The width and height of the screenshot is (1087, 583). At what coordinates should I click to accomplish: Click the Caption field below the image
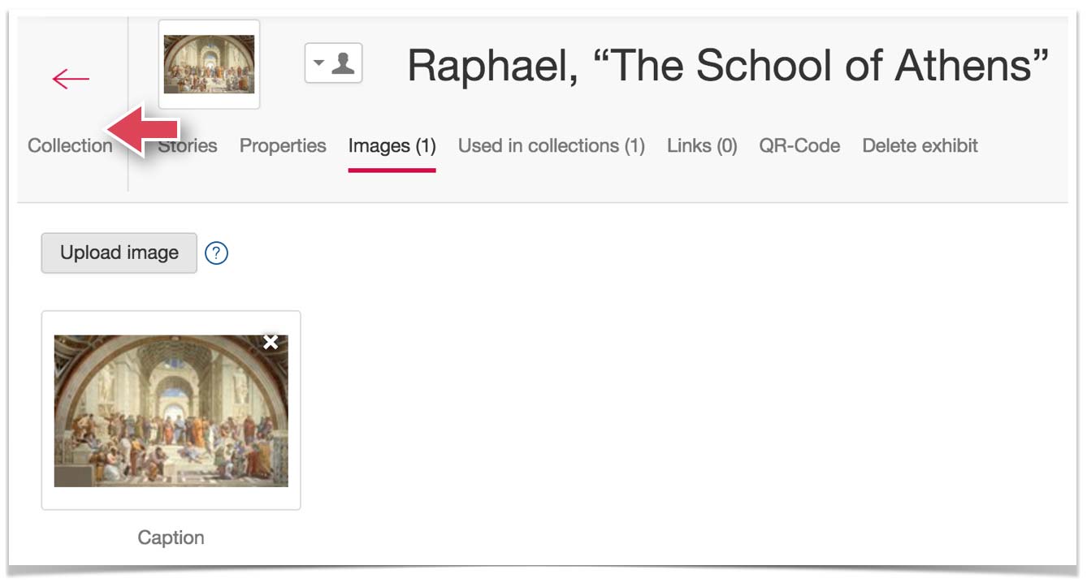point(171,538)
